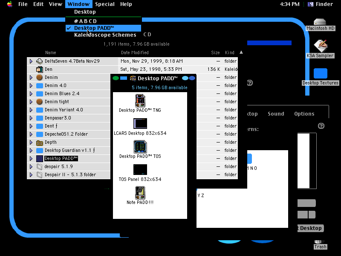This screenshot has height=256, width=341.
Task: Open the Help menu
Action: coord(126,4)
